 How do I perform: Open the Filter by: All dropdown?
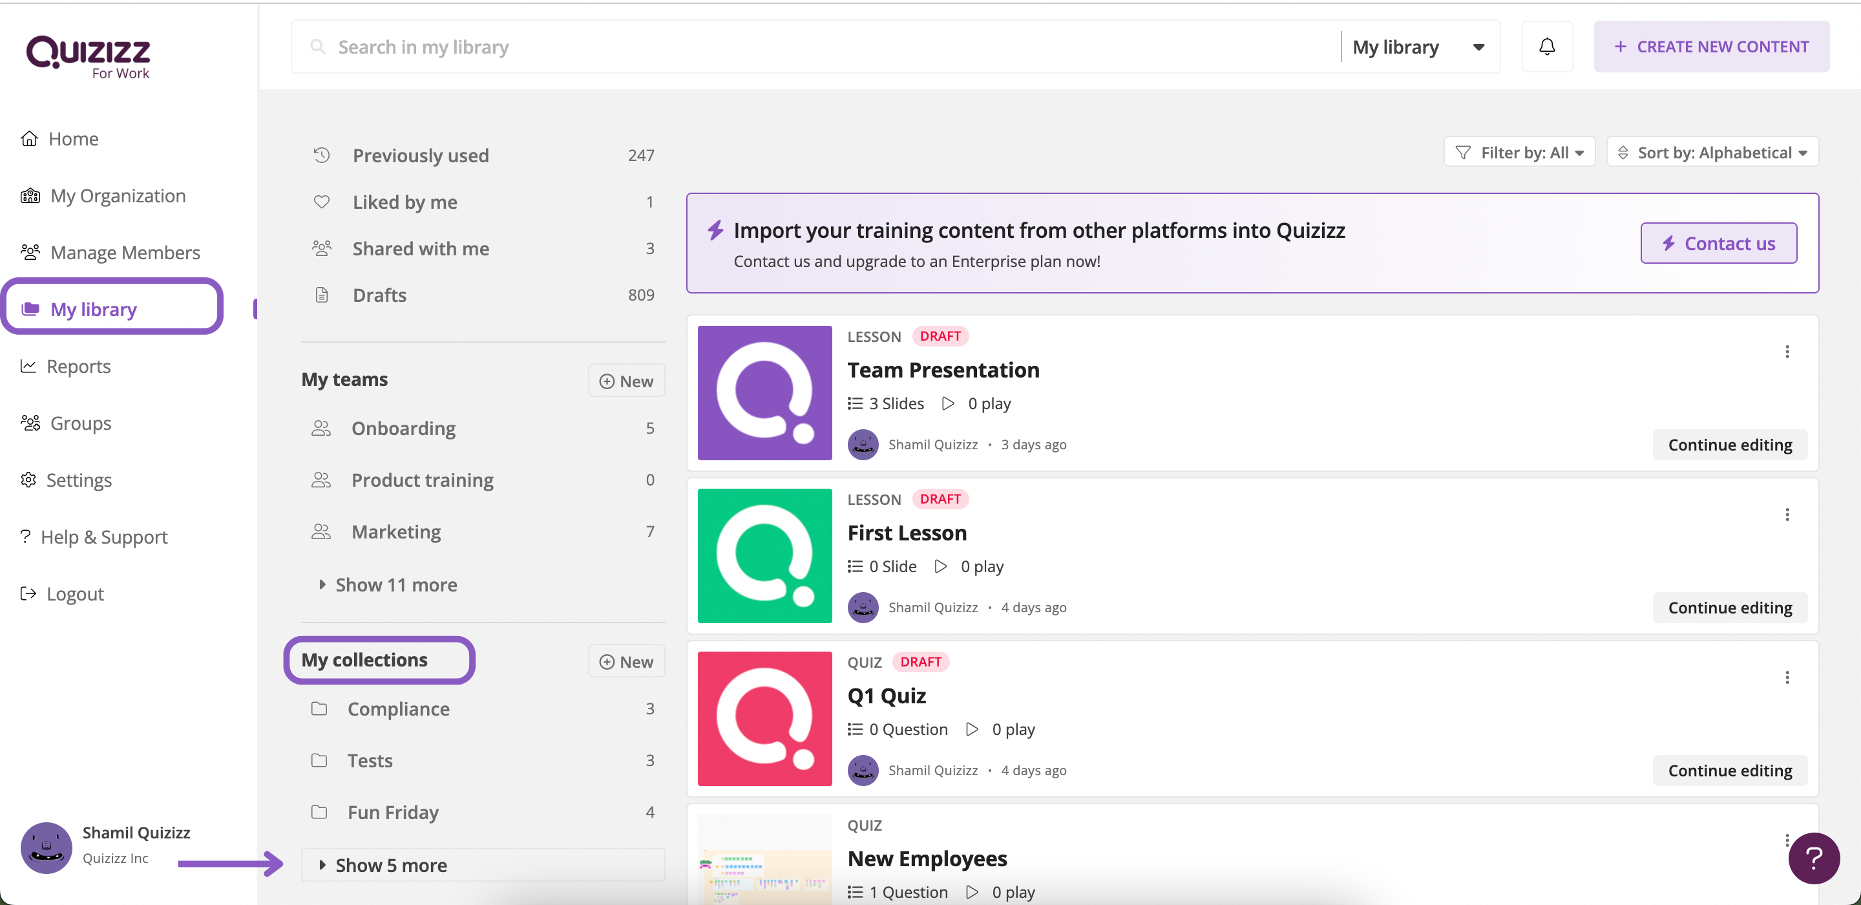1519,153
